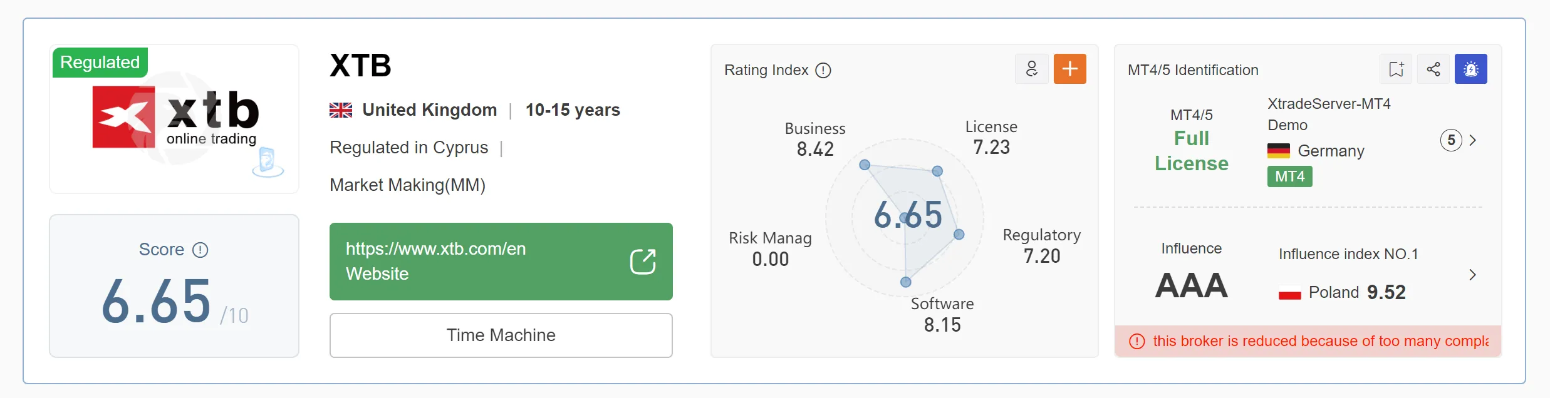
Task: Click the user profile icon in Rating Index
Action: click(x=1031, y=69)
